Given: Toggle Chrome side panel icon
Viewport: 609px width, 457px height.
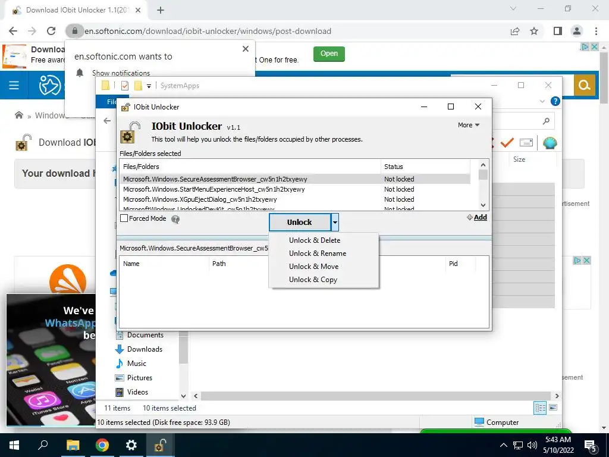Looking at the screenshot, I should 558,31.
